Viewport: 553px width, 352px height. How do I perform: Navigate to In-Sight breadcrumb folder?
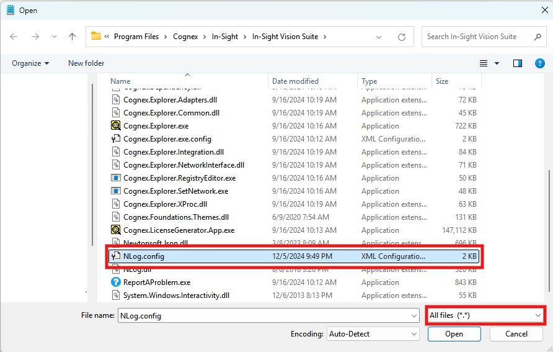(225, 37)
